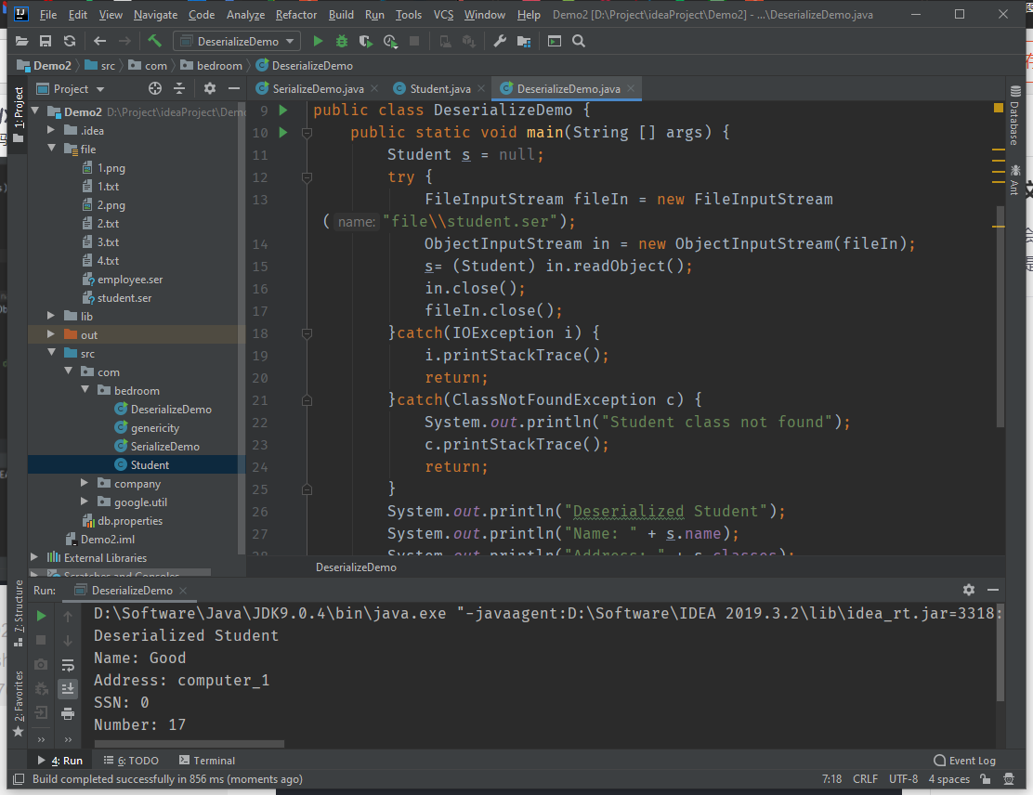The height and width of the screenshot is (795, 1033).
Task: Click the CRLF line separator selector
Action: 865,779
